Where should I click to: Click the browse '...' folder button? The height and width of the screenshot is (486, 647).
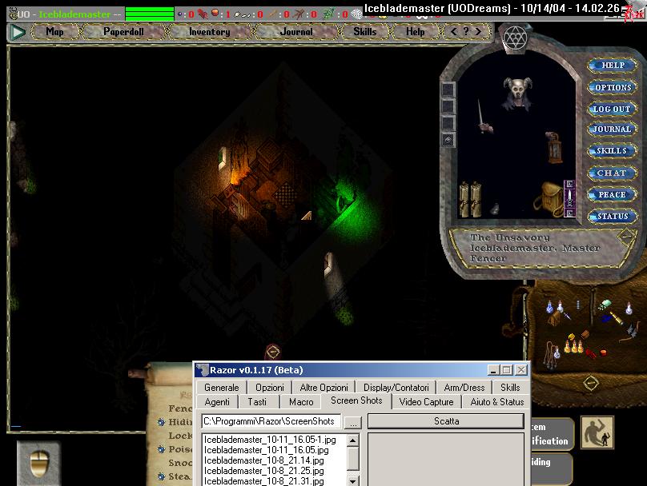point(353,421)
